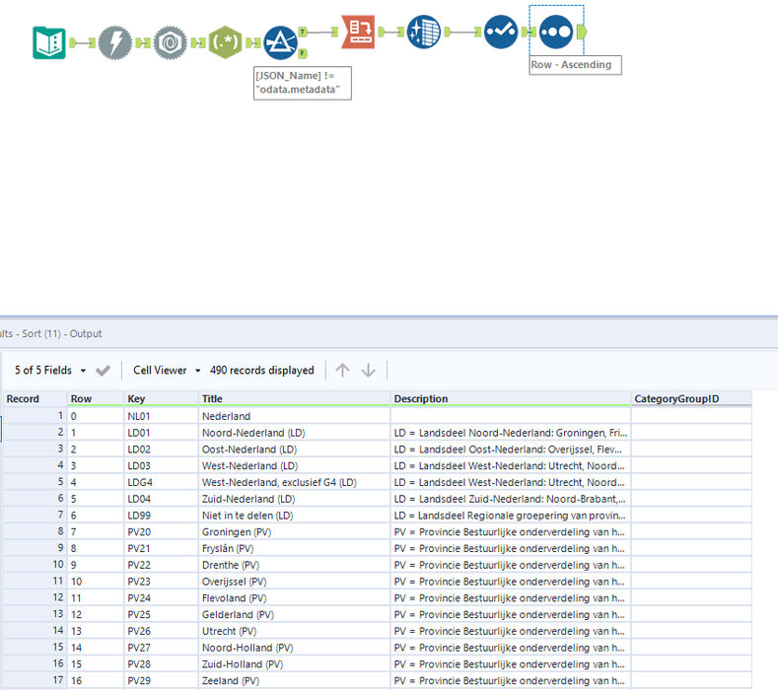Select the blue Sort tool icon
The width and height of the screenshot is (778, 690).
coord(556,32)
